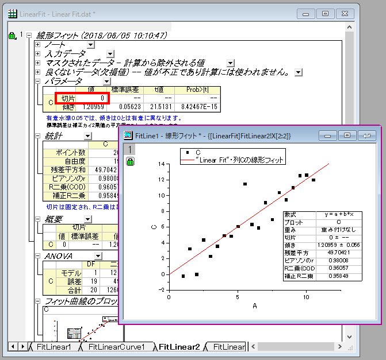Click the green lock in FitLine1 graph
The image size is (386, 360).
pos(131,162)
